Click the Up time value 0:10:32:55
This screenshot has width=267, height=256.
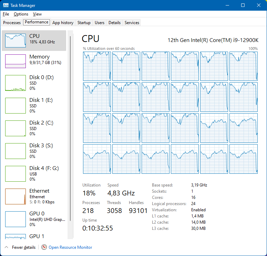(x=97, y=228)
